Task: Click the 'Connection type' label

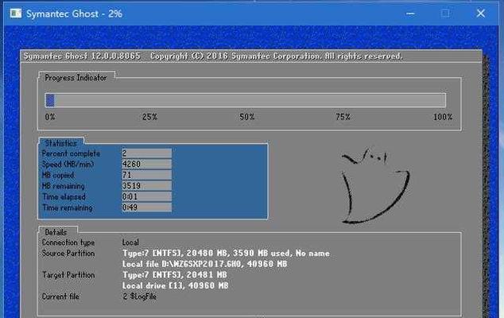Action: point(68,242)
